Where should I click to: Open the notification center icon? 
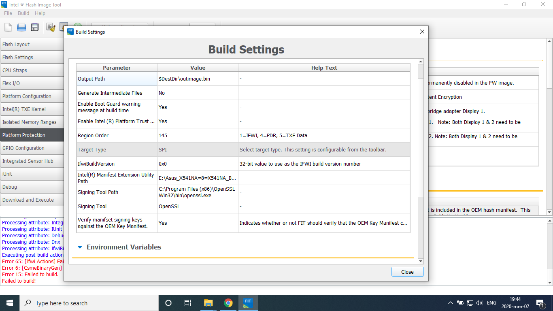[x=540, y=303]
